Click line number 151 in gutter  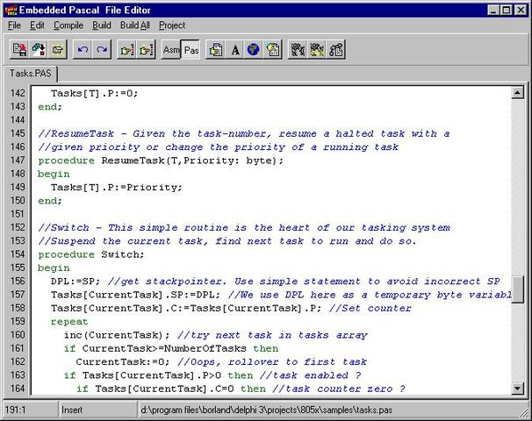pyautogui.click(x=18, y=214)
